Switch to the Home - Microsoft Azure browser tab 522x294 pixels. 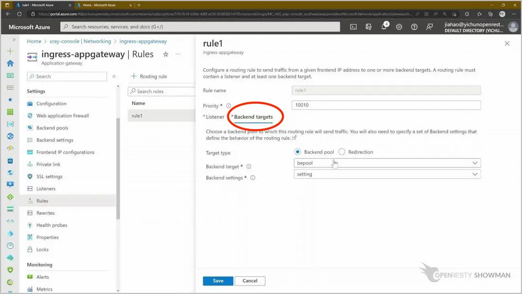tap(99, 5)
